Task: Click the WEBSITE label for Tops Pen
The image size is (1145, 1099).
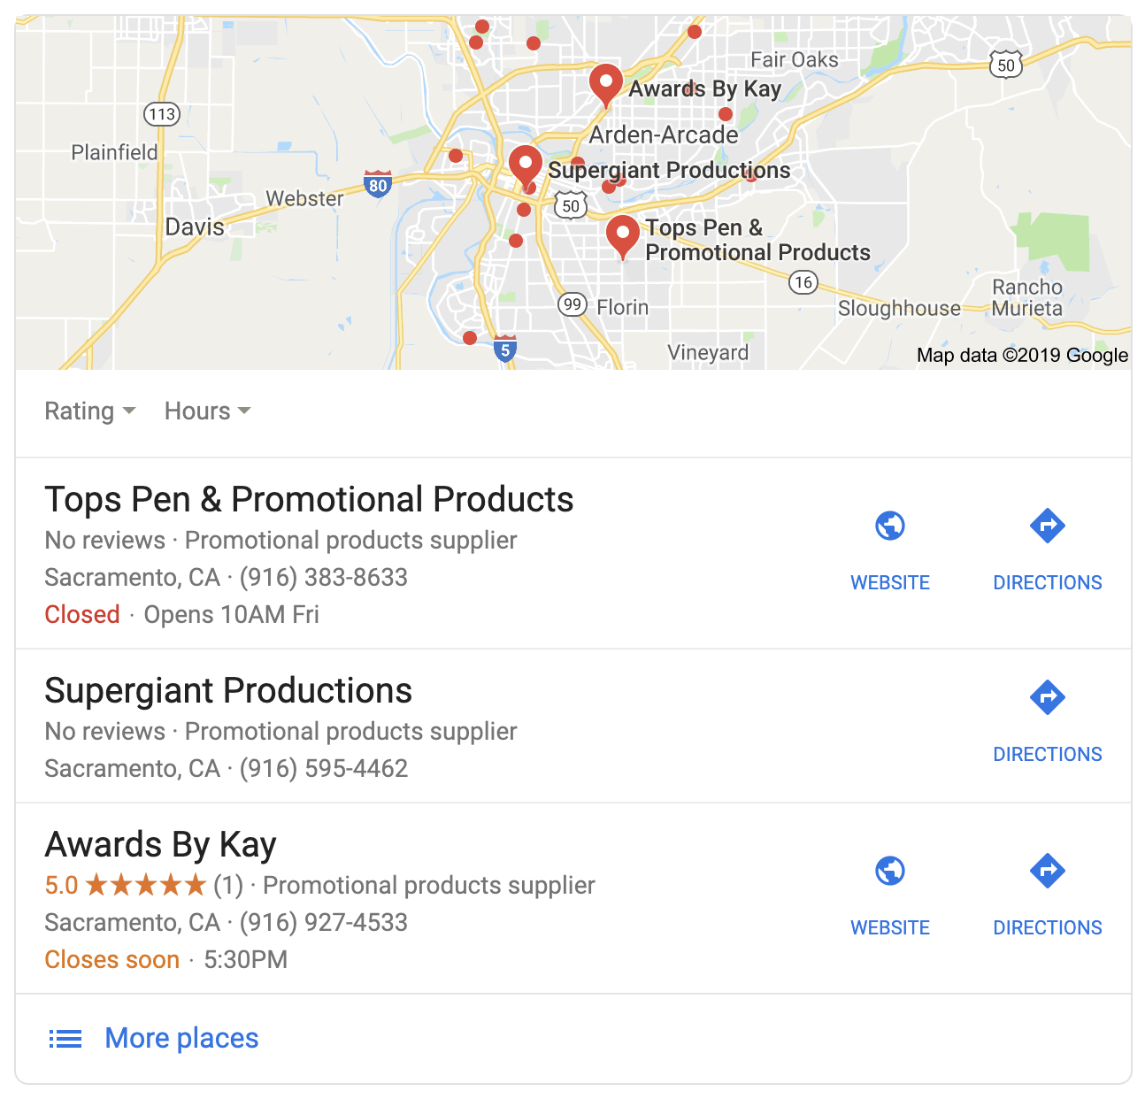Action: coord(890,583)
